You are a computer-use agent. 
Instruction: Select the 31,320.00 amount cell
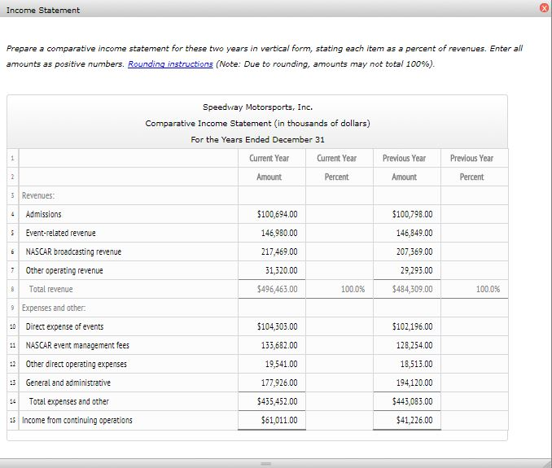point(272,270)
